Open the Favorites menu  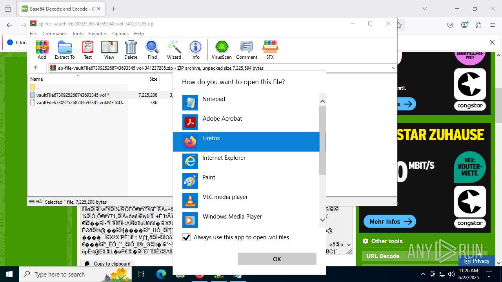(97, 34)
